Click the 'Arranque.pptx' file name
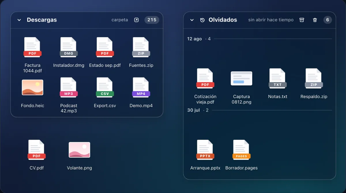 205,168
